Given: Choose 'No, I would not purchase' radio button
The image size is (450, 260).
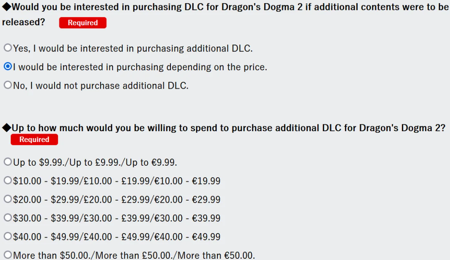Looking at the screenshot, I should pos(8,85).
